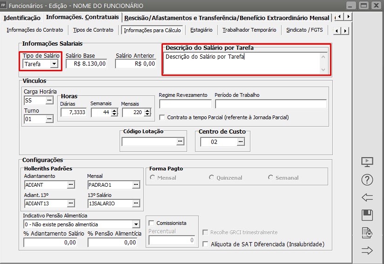Open help with the question mark icon
Viewport: 384px width, 264px height.
pyautogui.click(x=367, y=180)
